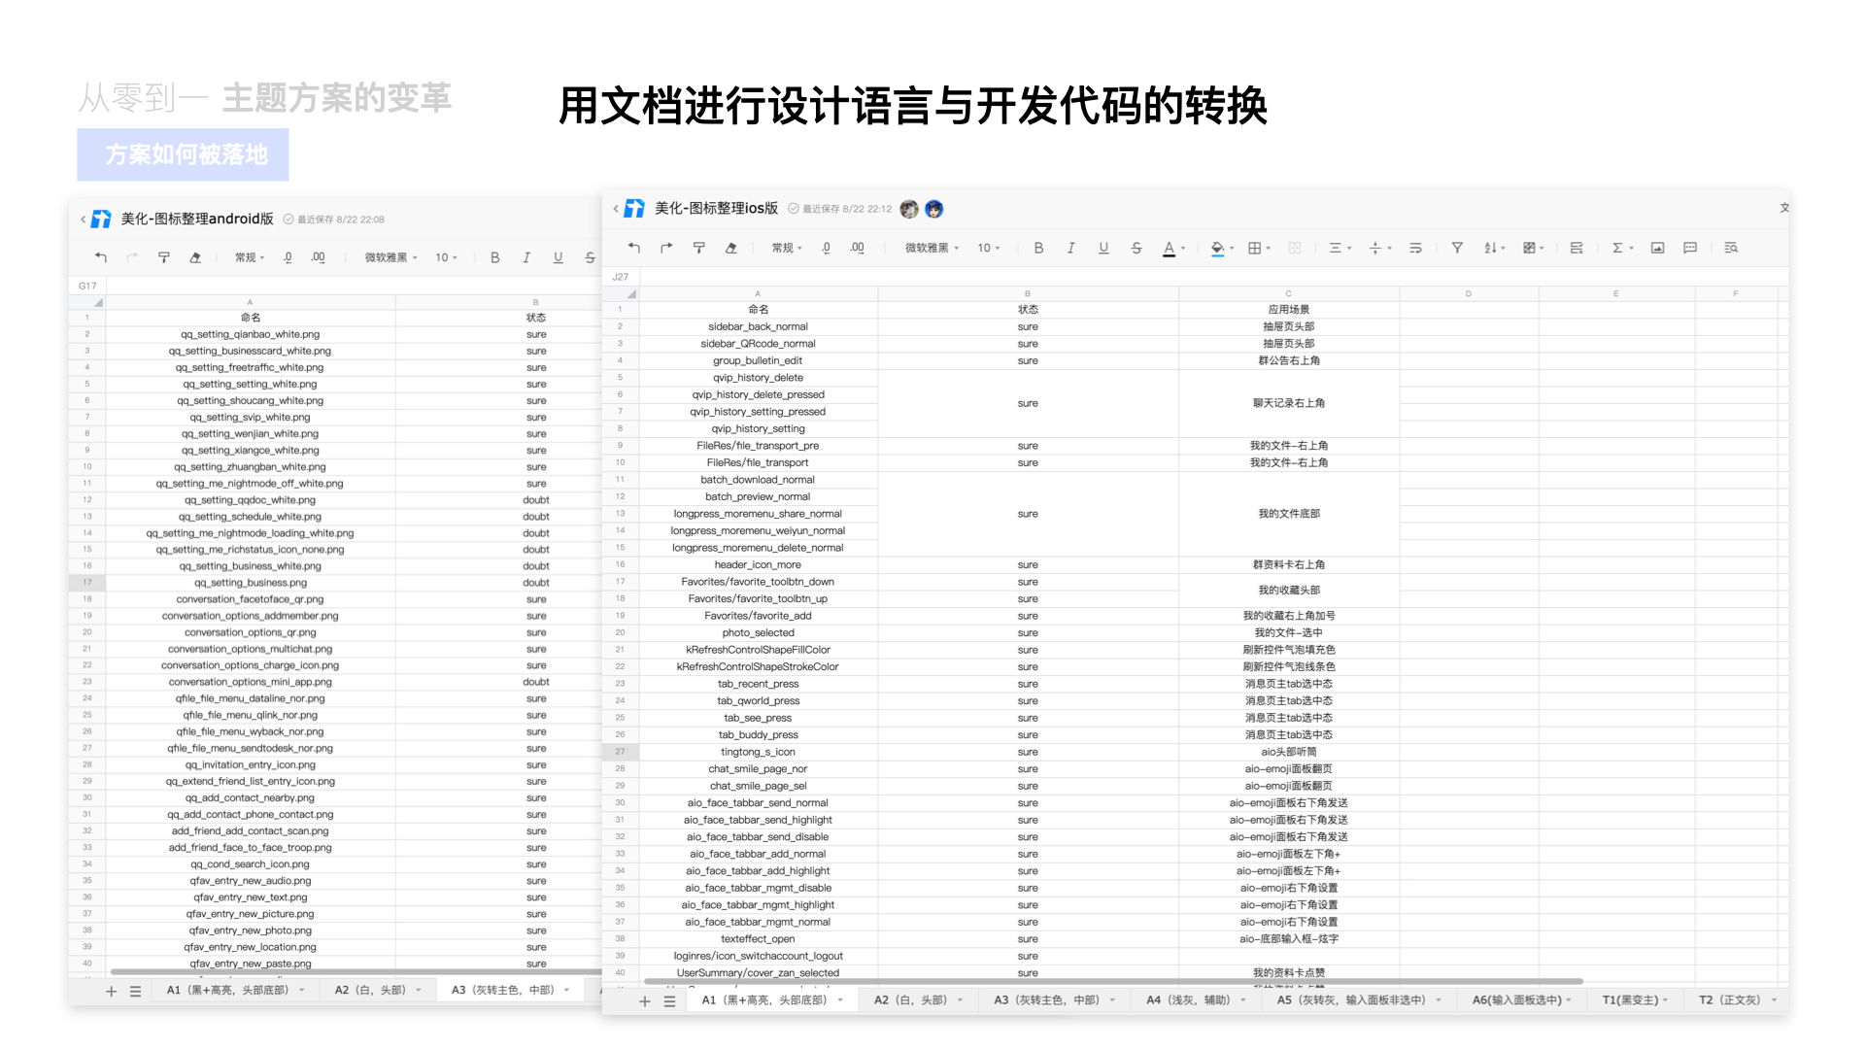
Task: Insert an image using the picture icon
Action: pyautogui.click(x=1657, y=248)
